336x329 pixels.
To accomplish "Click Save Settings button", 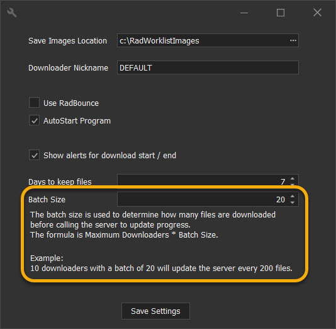I will coord(155,311).
